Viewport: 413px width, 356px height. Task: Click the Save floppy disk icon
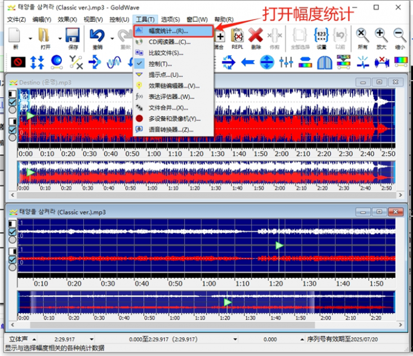click(72, 35)
